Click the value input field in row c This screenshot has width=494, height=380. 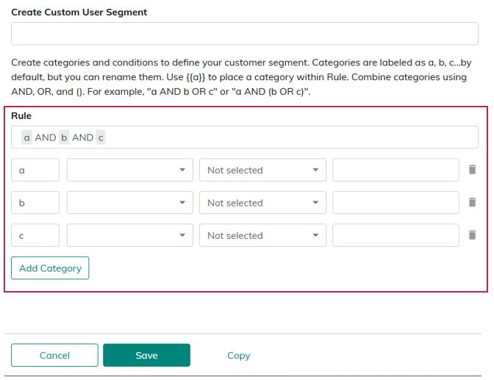395,235
